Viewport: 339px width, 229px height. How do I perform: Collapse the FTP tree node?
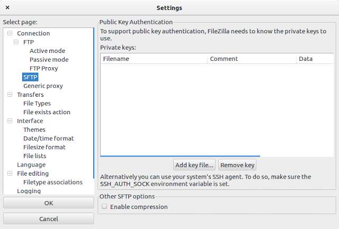tap(16, 42)
